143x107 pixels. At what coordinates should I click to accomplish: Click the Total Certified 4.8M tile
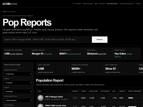[x=53, y=69]
